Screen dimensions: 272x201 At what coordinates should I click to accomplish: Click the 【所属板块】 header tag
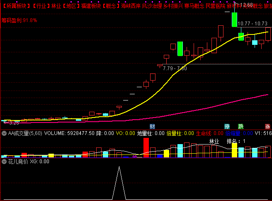click(17, 6)
